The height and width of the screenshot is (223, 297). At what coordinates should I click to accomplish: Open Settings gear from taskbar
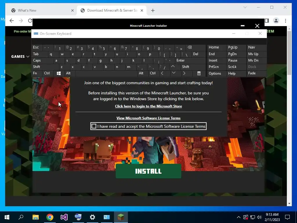click(93, 217)
